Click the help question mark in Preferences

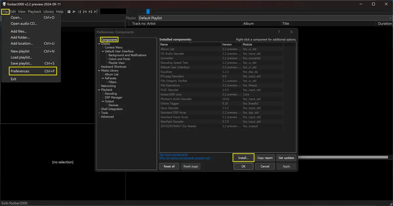[x=279, y=32]
